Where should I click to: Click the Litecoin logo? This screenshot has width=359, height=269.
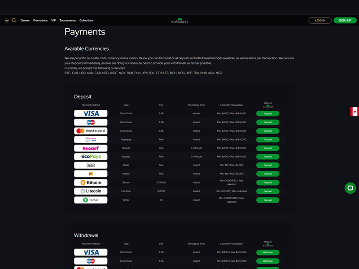91,191
